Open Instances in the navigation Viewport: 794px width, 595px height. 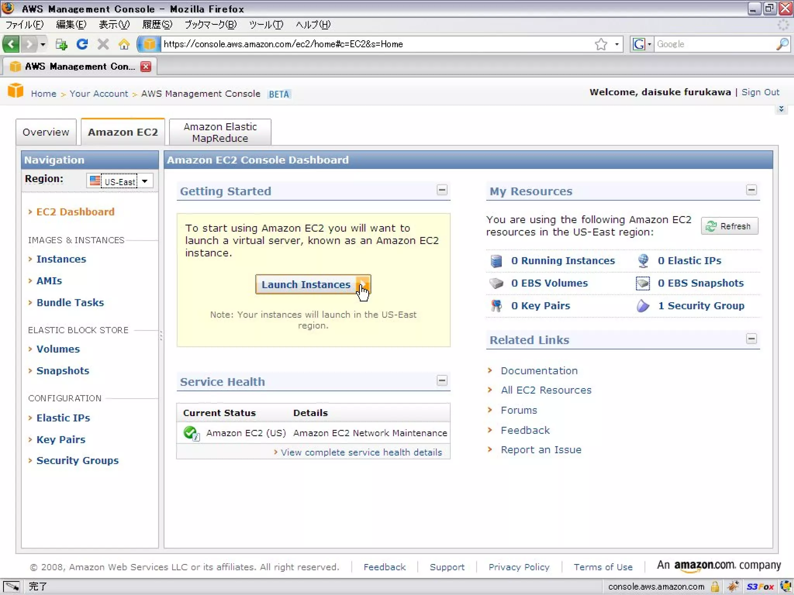61,259
